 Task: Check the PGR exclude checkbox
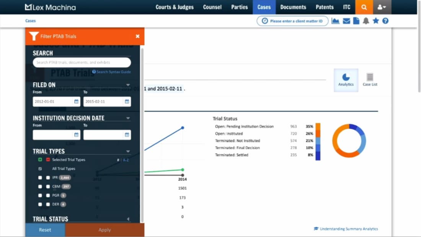(48, 195)
